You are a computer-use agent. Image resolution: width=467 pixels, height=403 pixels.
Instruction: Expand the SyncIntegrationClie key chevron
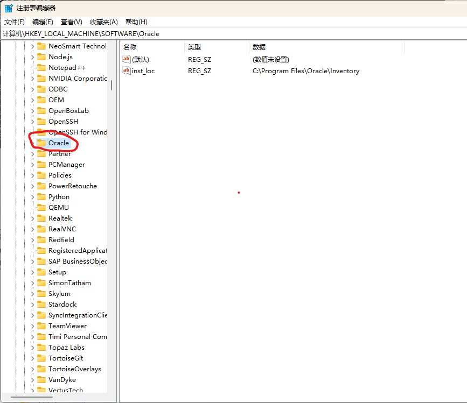32,315
